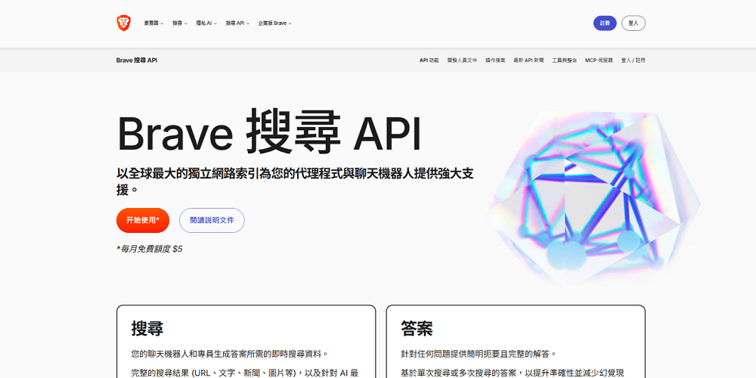Click the Brave lion logo
This screenshot has width=756, height=378.
click(123, 23)
